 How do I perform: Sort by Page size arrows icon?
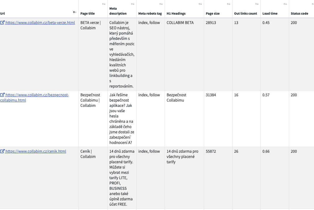(228, 4)
